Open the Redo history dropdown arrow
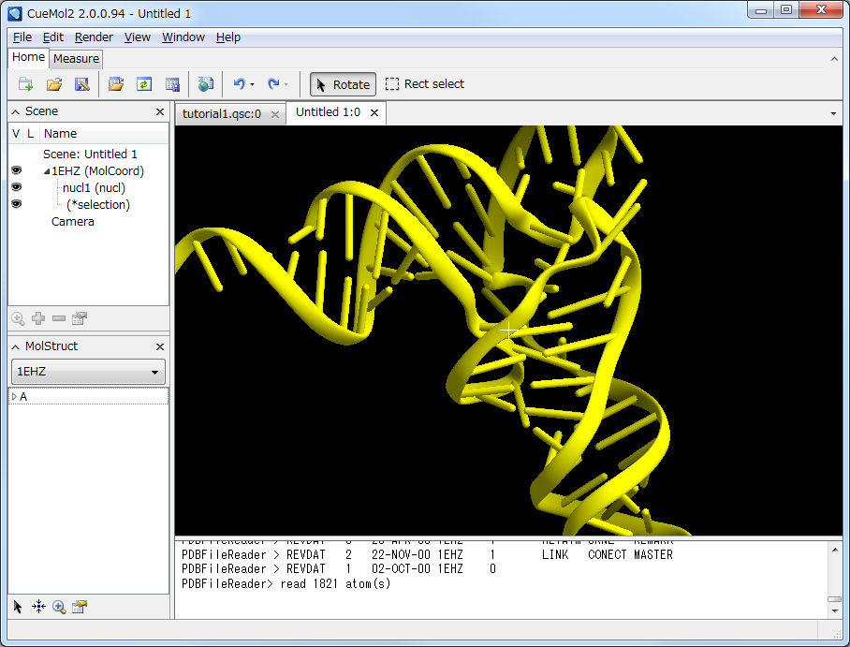The width and height of the screenshot is (850, 647). tap(286, 84)
